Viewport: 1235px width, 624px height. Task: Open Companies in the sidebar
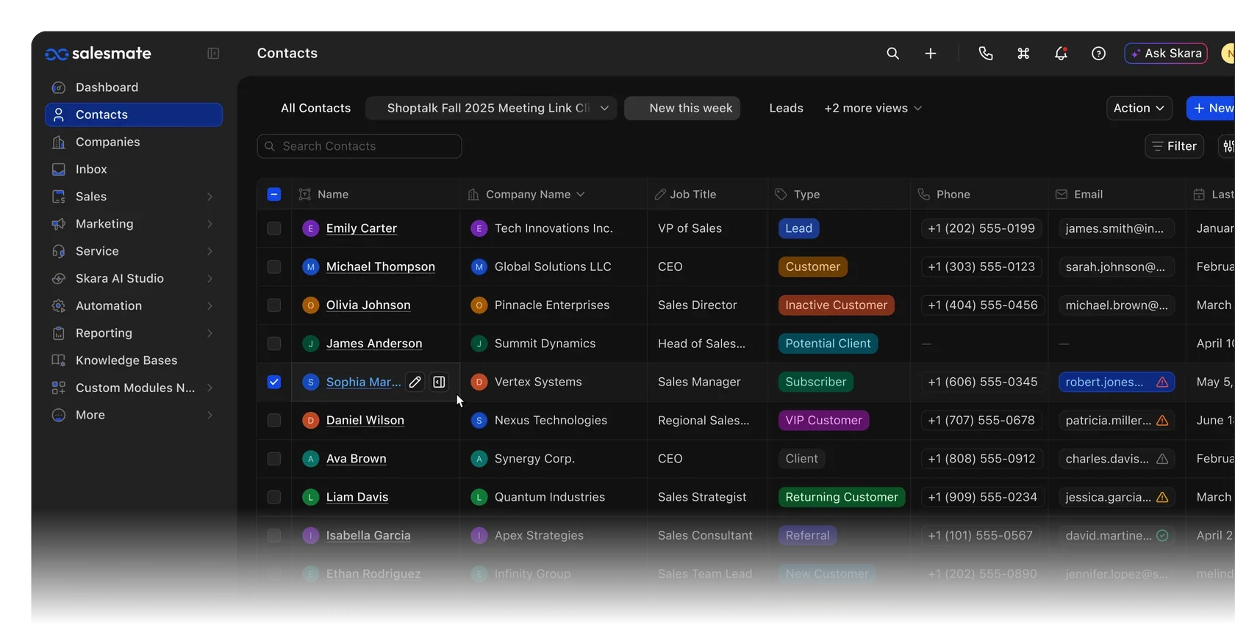(134, 142)
